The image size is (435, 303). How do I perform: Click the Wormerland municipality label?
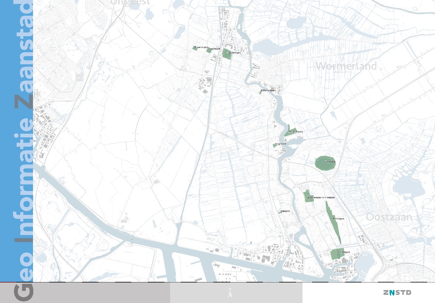click(346, 66)
